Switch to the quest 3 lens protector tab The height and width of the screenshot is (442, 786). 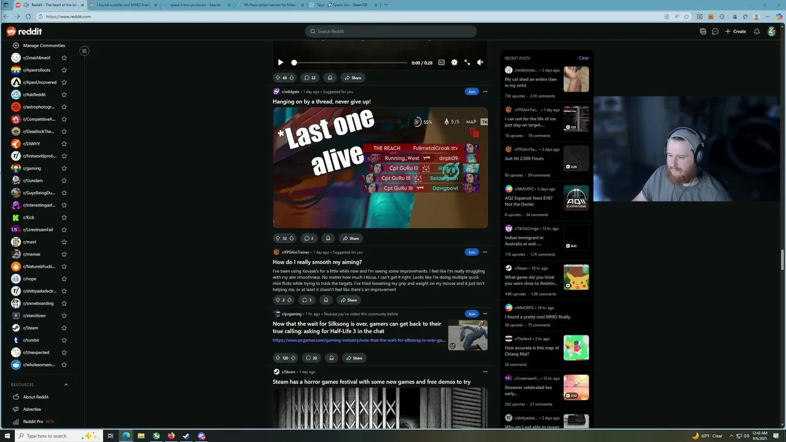pyautogui.click(x=195, y=5)
